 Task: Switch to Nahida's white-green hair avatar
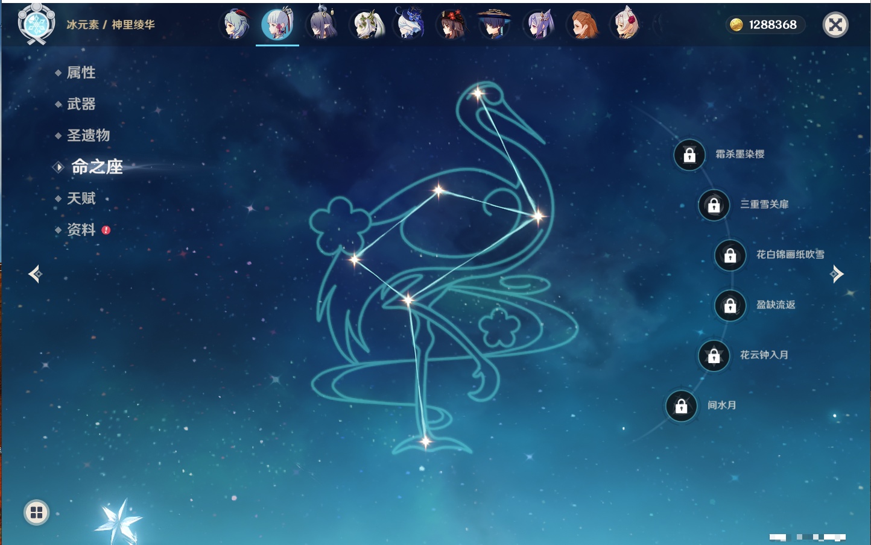[367, 25]
